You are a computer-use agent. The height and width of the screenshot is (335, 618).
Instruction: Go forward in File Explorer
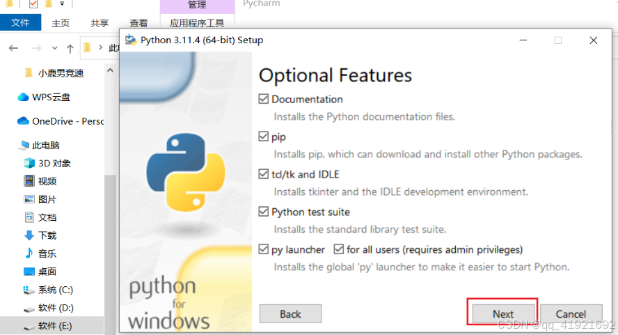pyautogui.click(x=36, y=48)
